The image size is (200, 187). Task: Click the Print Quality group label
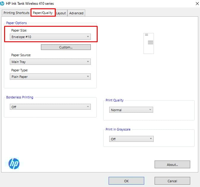pyautogui.click(x=115, y=100)
